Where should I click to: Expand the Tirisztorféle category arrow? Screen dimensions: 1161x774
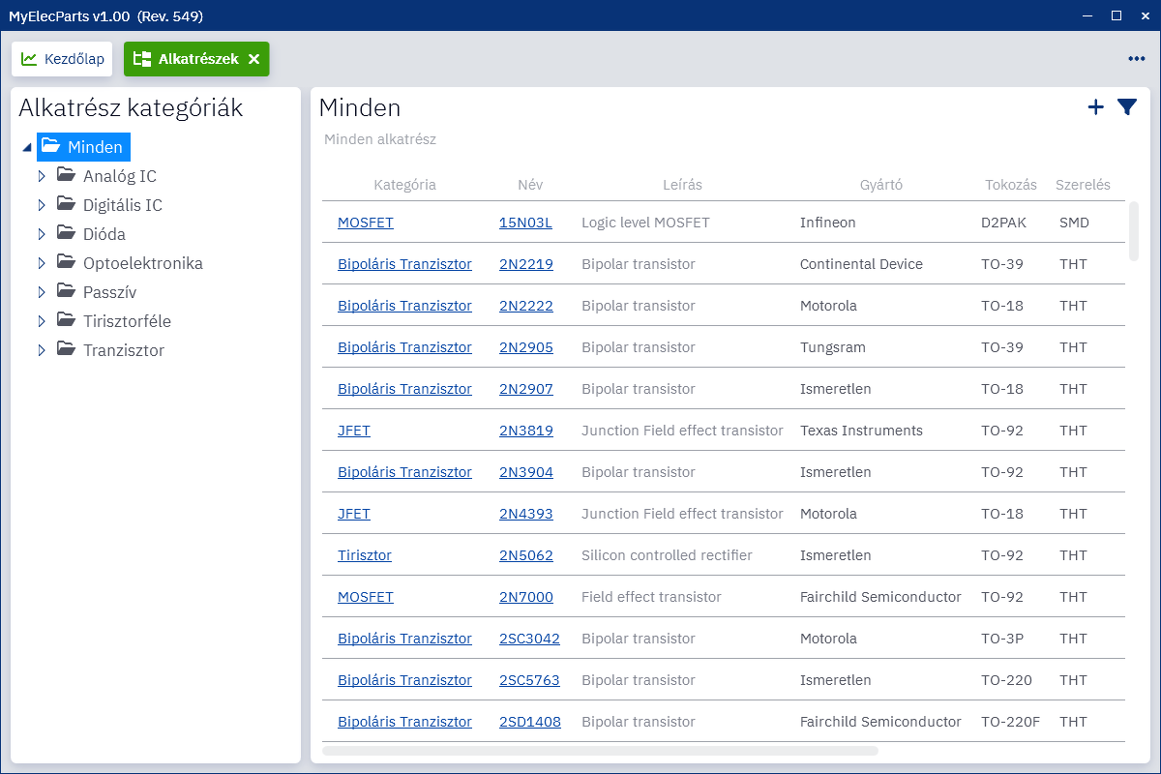(x=42, y=321)
